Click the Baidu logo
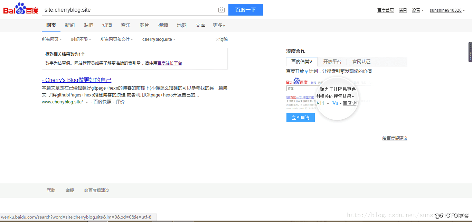The width and height of the screenshot is (472, 222). (21, 9)
